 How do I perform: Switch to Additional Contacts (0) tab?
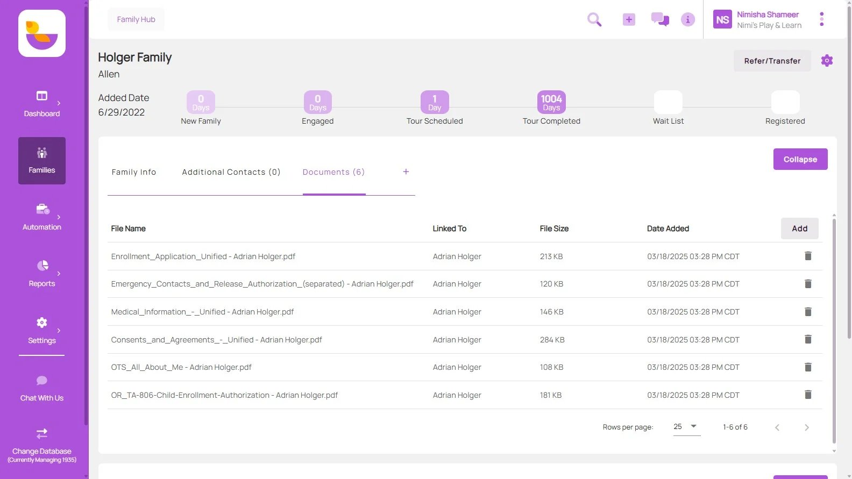231,172
